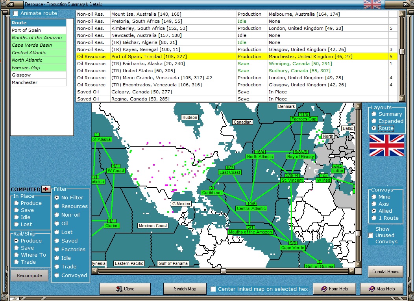Enable the Animate route checkbox
This screenshot has width=414, height=301.
tap(16, 13)
